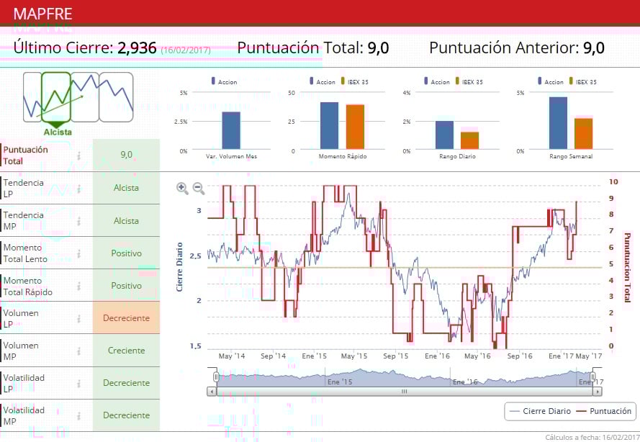Viewport: 640px width, 442px height.
Task: Click the Positivo value in Momento Total Lento
Action: point(126,253)
